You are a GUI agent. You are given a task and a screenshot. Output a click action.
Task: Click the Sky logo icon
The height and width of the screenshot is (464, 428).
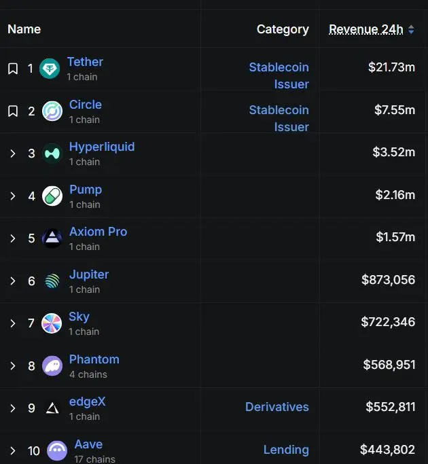coord(52,323)
